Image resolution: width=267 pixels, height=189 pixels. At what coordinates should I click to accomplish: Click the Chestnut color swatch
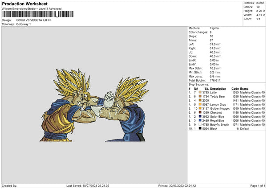click(x=200, y=112)
